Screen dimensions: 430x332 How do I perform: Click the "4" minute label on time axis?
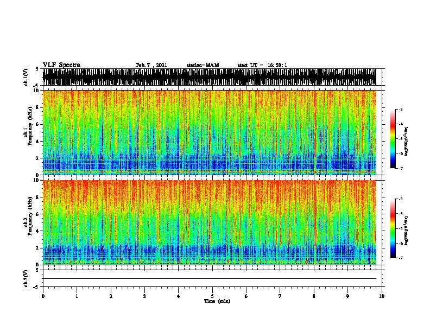coord(179,296)
